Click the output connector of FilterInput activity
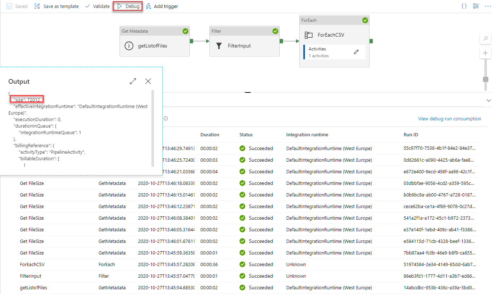The height and width of the screenshot is (294, 492). [281, 41]
